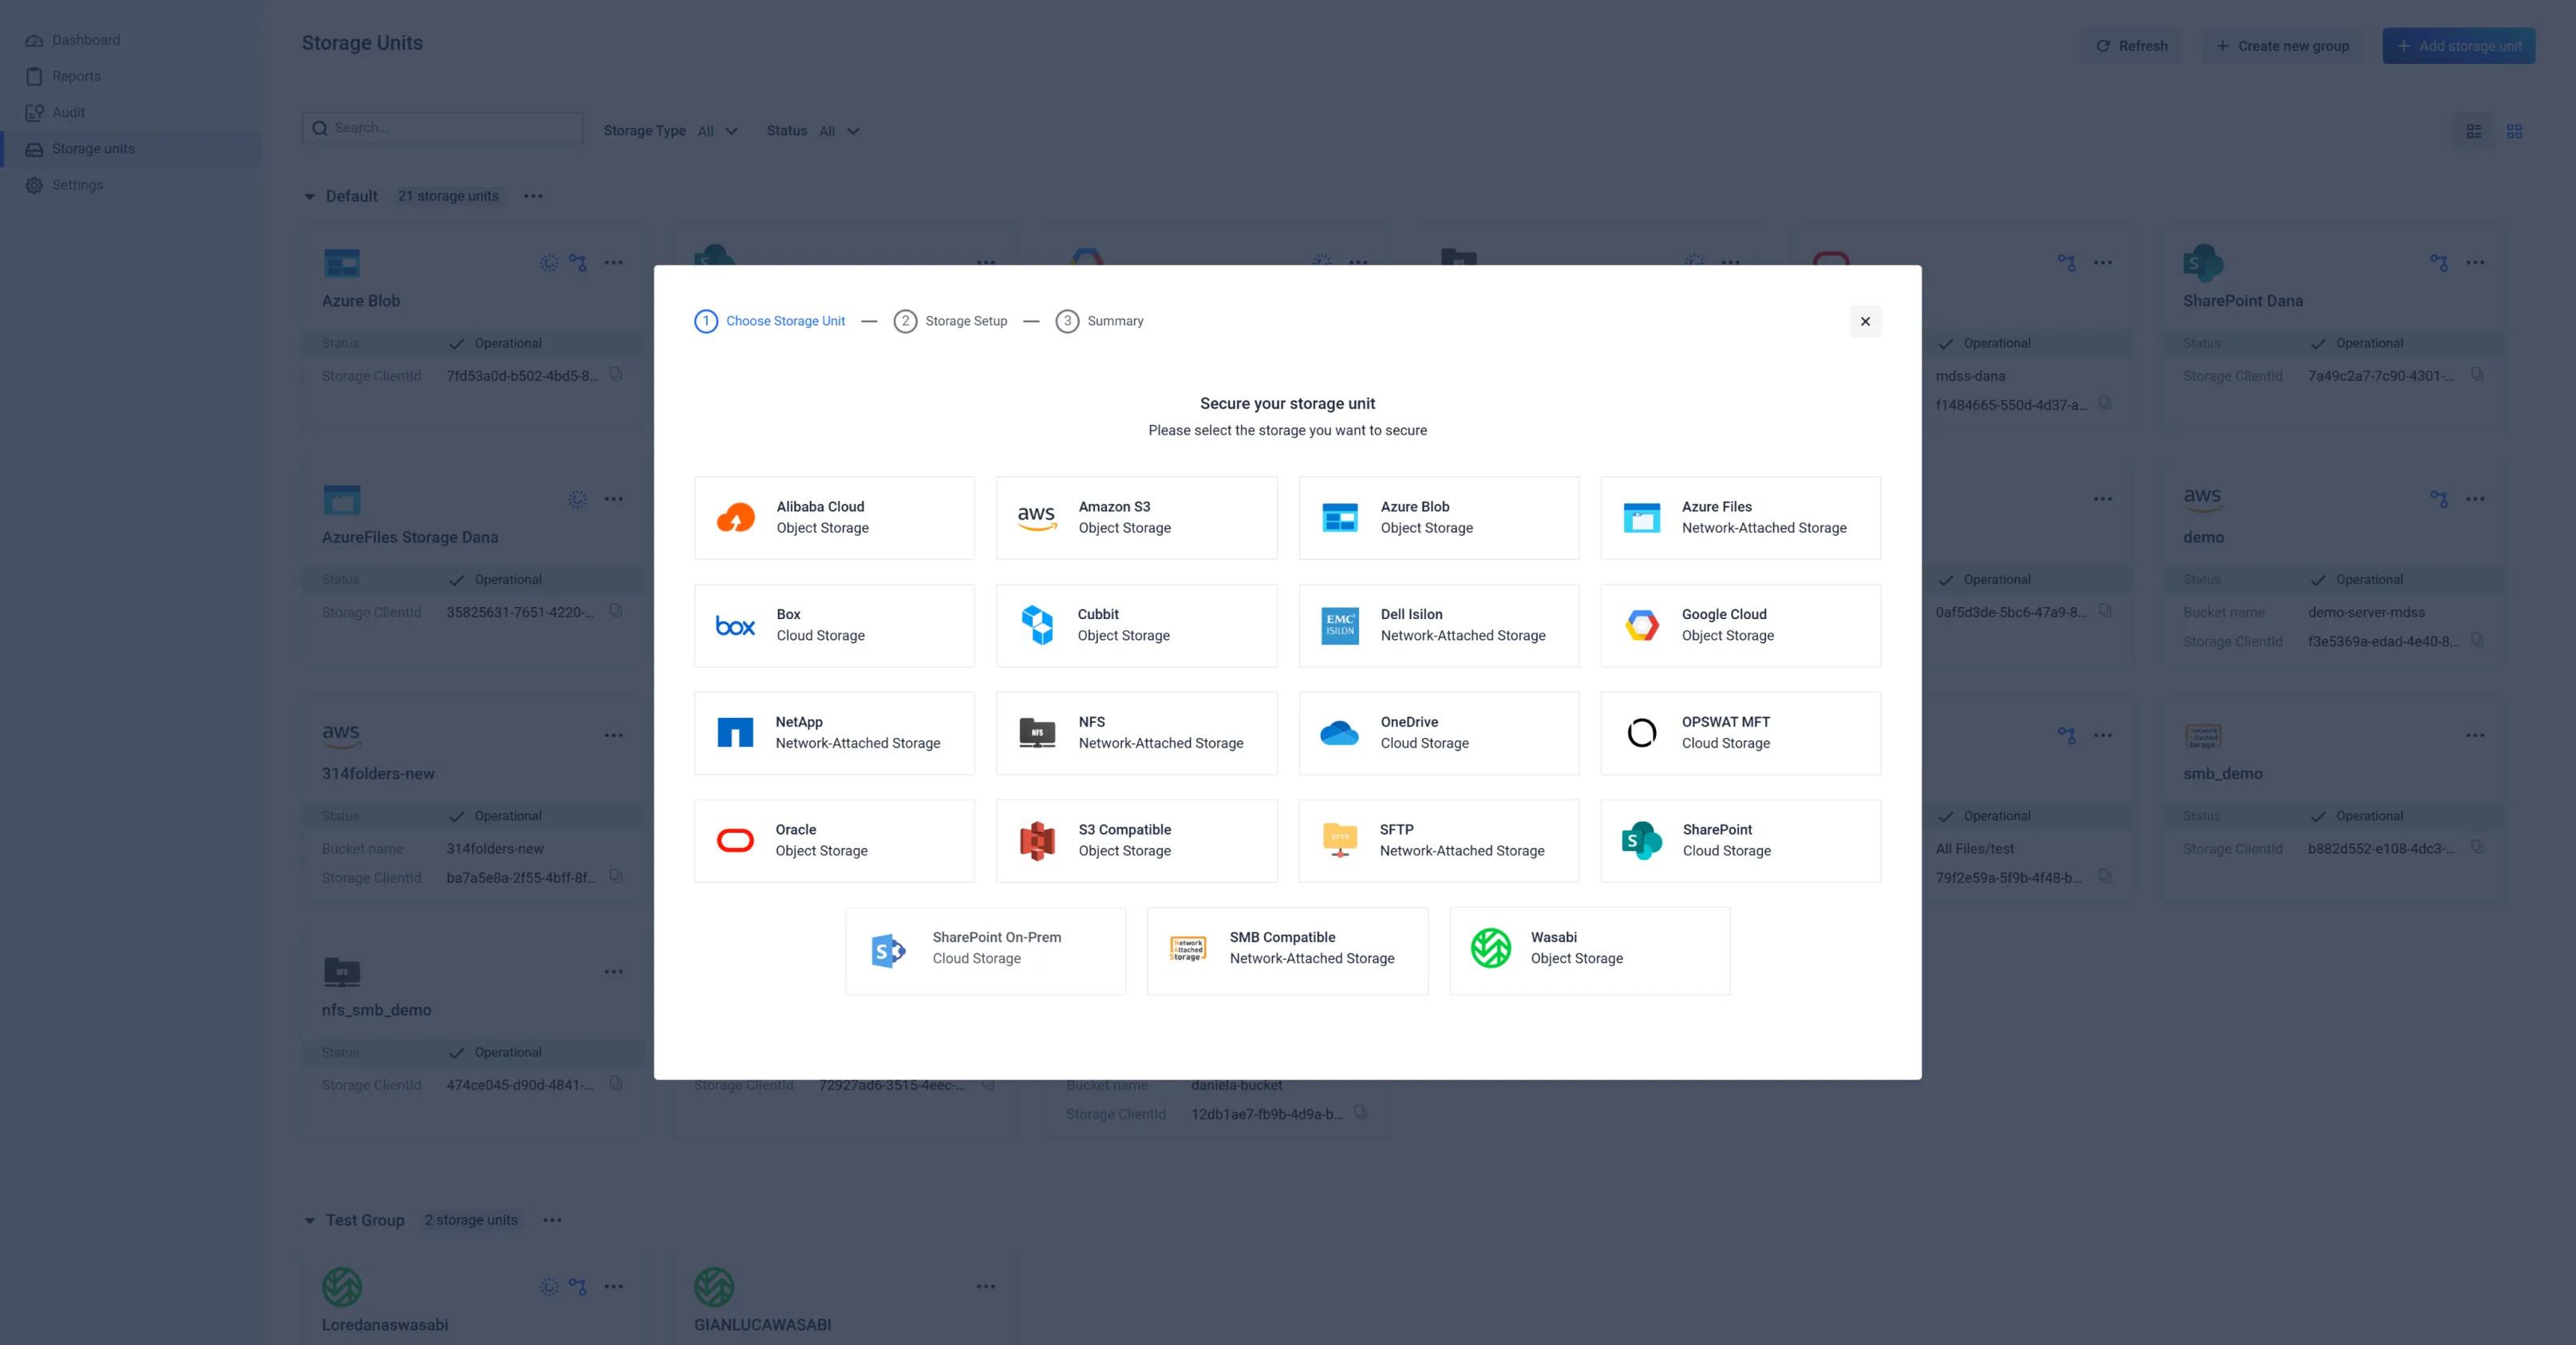Screen dimensions: 2576x1345
Task: Click SharePoint Dana workflow icon
Action: (2439, 263)
